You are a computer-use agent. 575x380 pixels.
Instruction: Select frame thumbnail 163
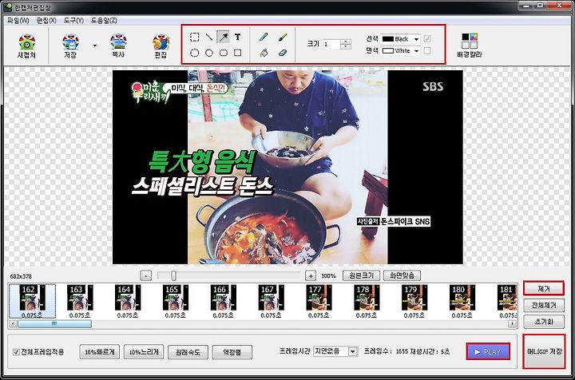80,301
